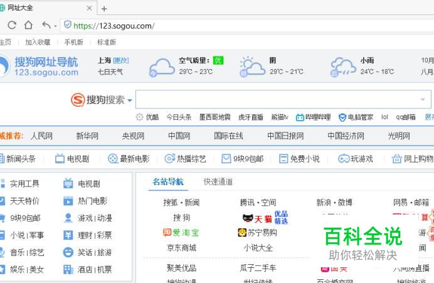
Task: Open 搜狐·新闻 site link
Action: 181,203
